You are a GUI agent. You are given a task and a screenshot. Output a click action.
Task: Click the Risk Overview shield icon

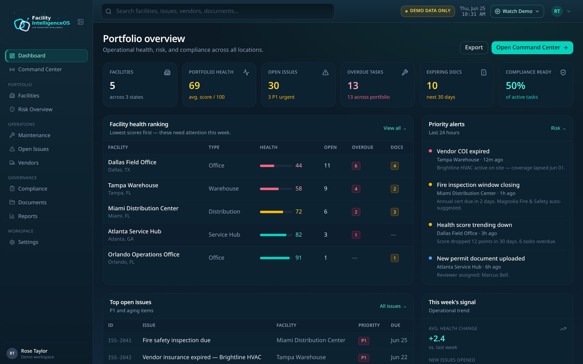pyautogui.click(x=12, y=109)
